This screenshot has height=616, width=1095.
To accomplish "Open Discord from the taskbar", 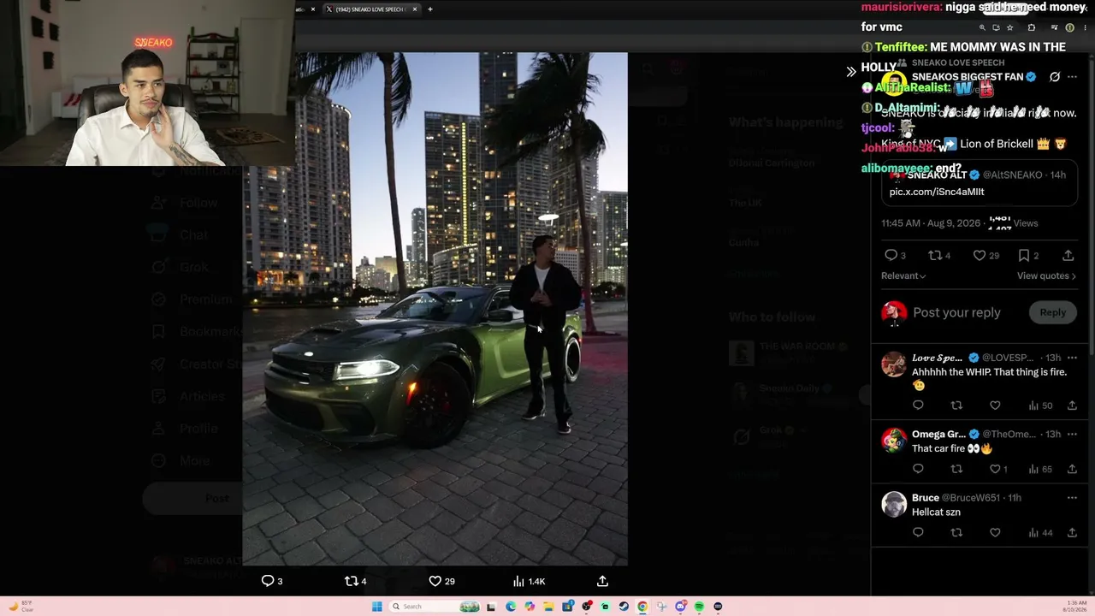I will pyautogui.click(x=680, y=607).
